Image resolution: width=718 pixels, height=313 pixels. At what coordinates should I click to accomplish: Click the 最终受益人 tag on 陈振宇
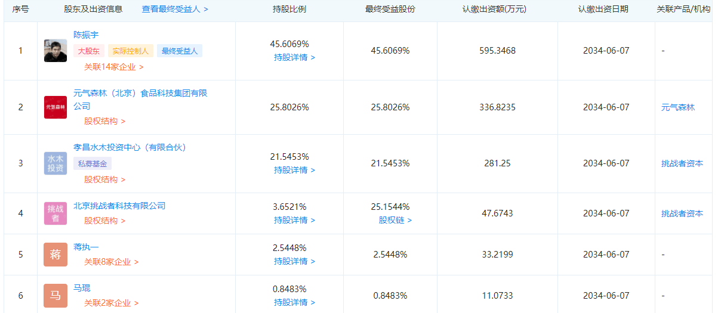[180, 51]
